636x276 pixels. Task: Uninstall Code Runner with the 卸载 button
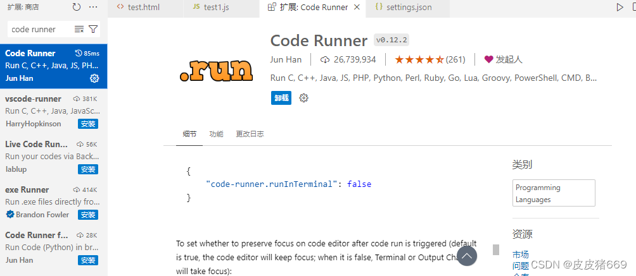[281, 98]
